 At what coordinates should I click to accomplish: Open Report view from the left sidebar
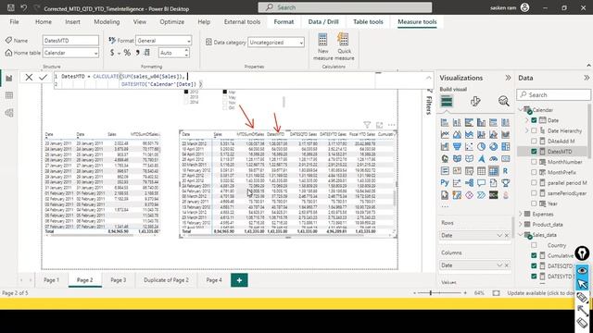tap(9, 78)
